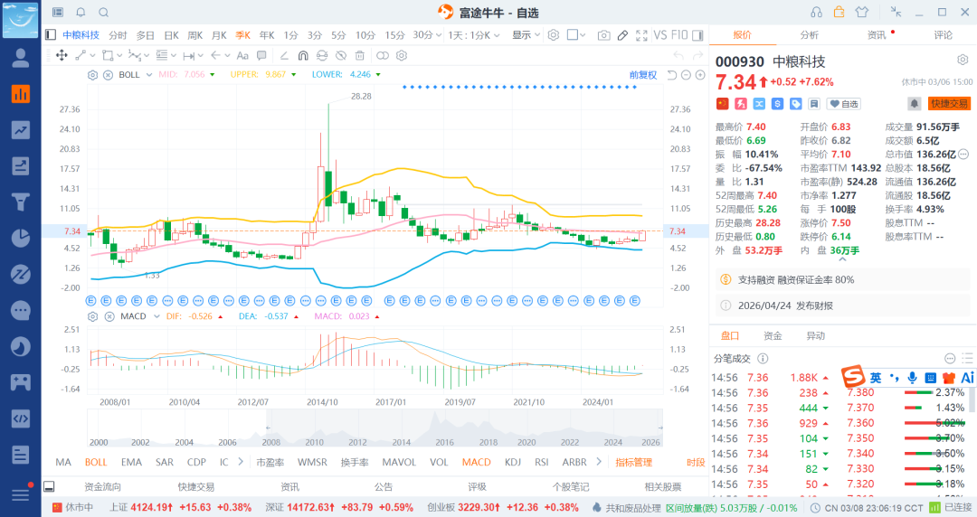Screen dimensions: 977x517
Task: Open the notification bell in the title bar
Action: pos(81,12)
